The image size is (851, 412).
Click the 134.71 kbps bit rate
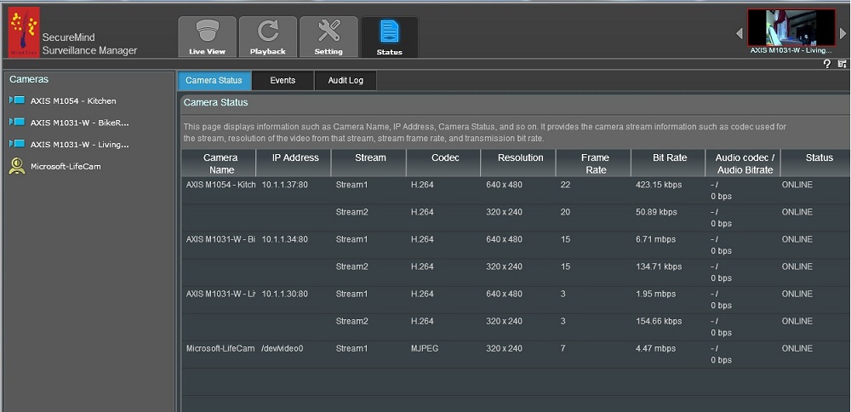(659, 266)
